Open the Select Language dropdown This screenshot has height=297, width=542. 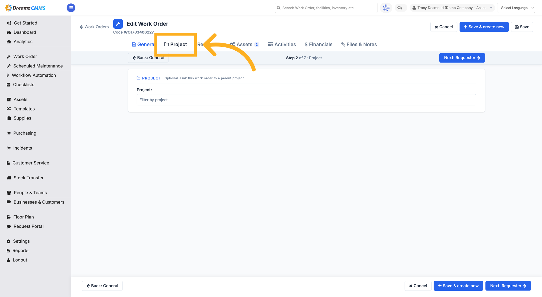point(516,8)
